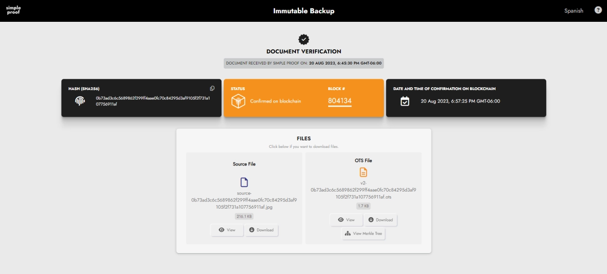This screenshot has width=607, height=274.
Task: Click the calendar check confirmation icon
Action: 405,101
